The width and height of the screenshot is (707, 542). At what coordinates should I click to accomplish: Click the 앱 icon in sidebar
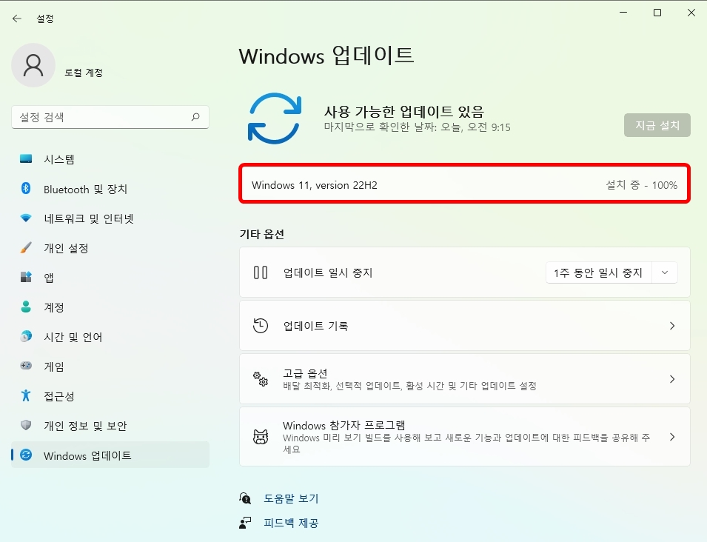pos(26,277)
